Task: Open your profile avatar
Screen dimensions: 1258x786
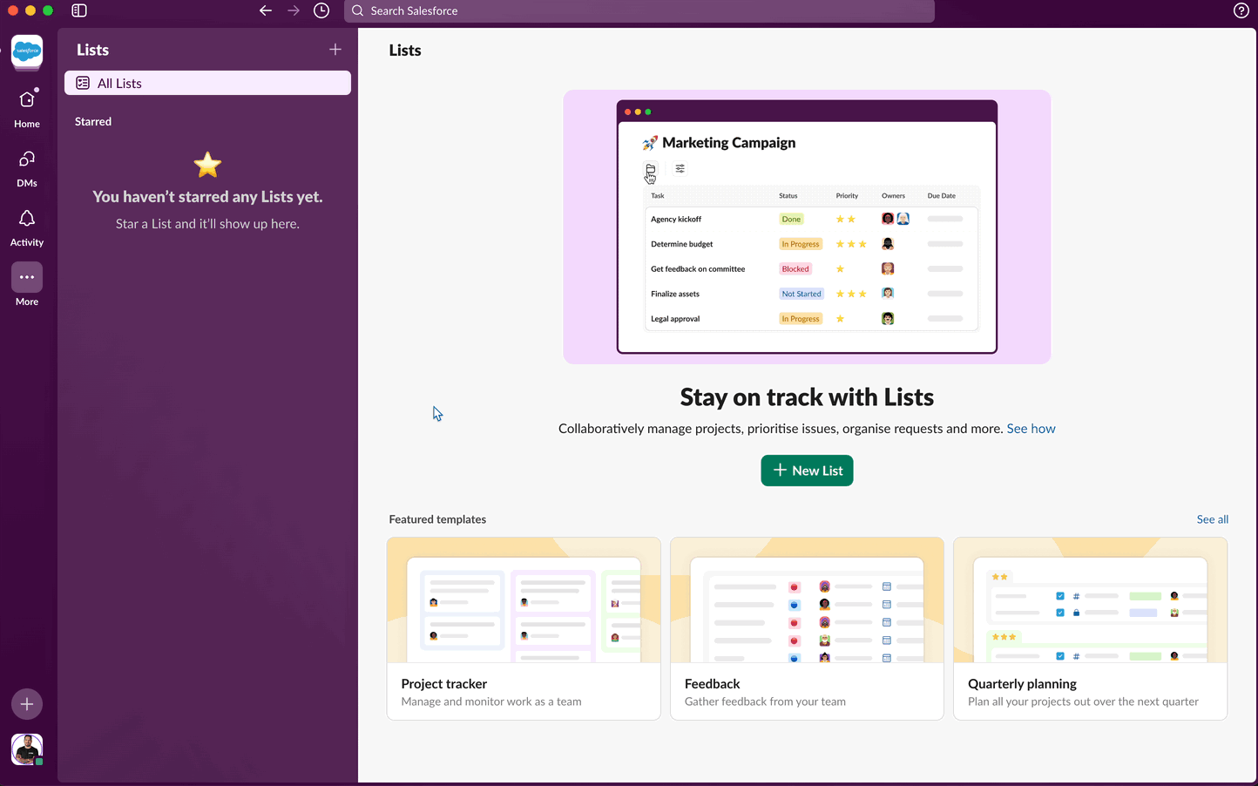Action: [26, 749]
